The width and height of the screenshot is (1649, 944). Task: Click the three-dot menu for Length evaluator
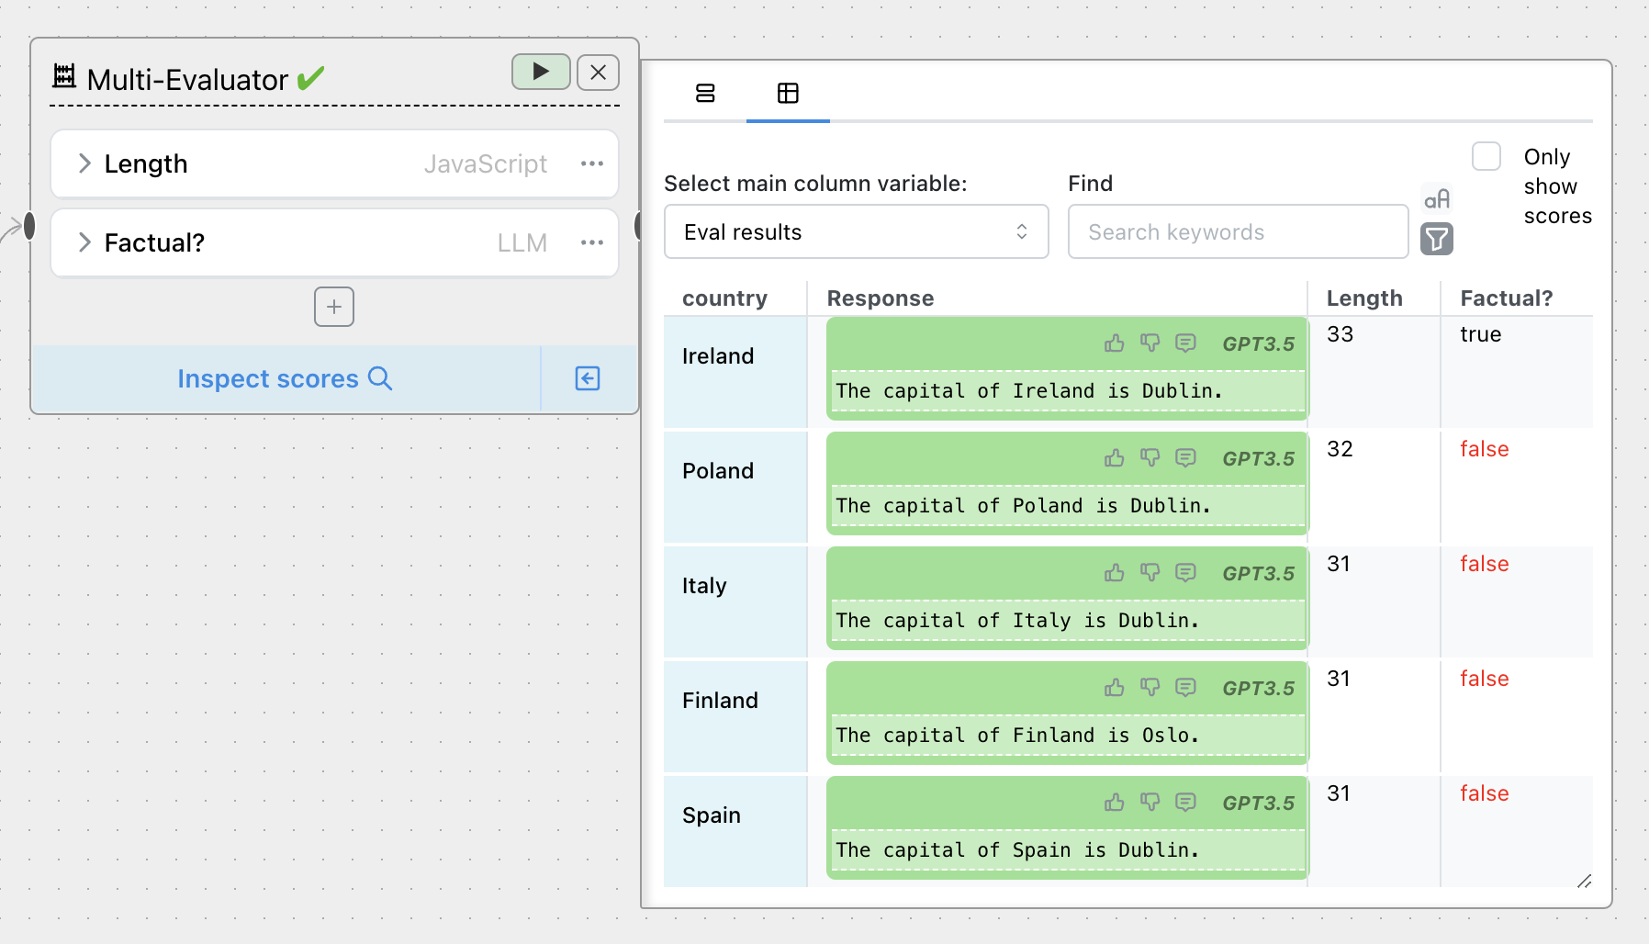point(592,163)
